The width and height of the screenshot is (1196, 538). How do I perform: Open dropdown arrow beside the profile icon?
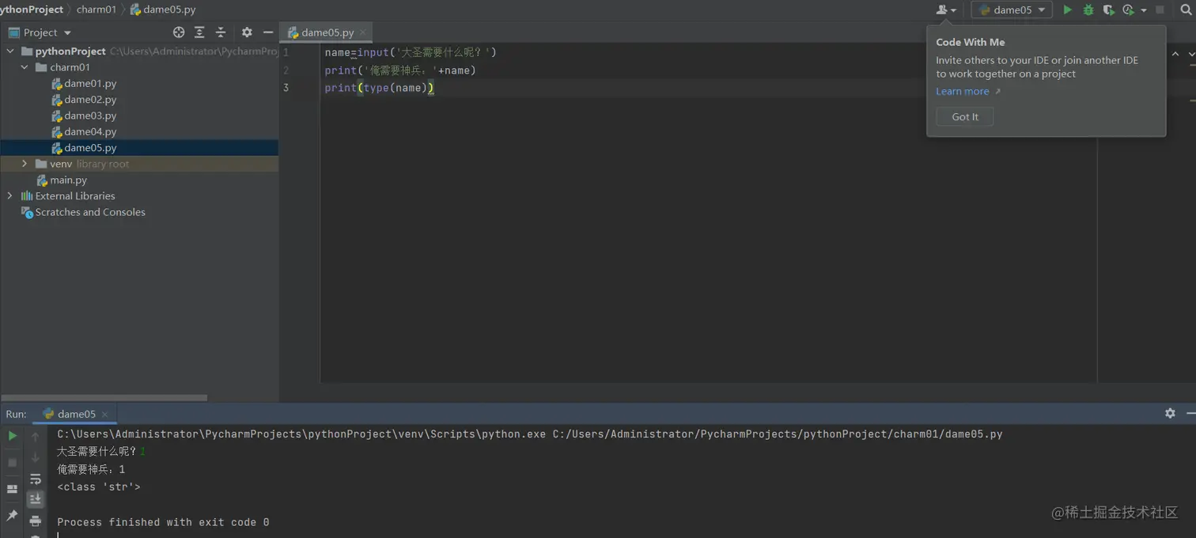click(1144, 11)
